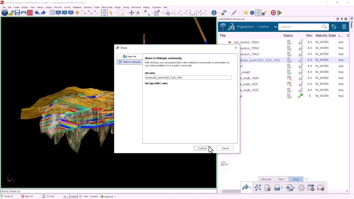This screenshot has height=199, width=354.
Task: Click the search magnifier in PLM panel
Action: (324, 27)
